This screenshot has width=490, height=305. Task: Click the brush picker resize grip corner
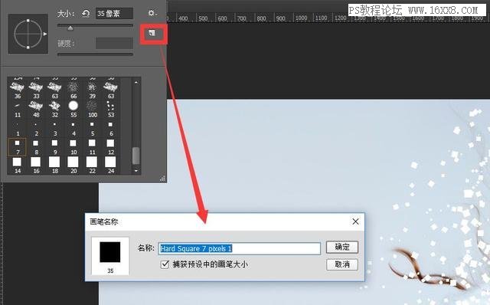pos(162,179)
